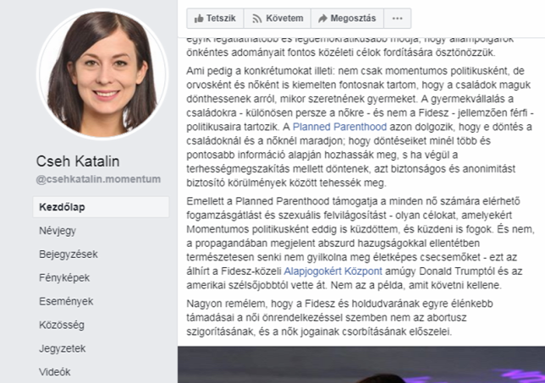Open the Események sidebar item
The width and height of the screenshot is (545, 383).
click(66, 301)
